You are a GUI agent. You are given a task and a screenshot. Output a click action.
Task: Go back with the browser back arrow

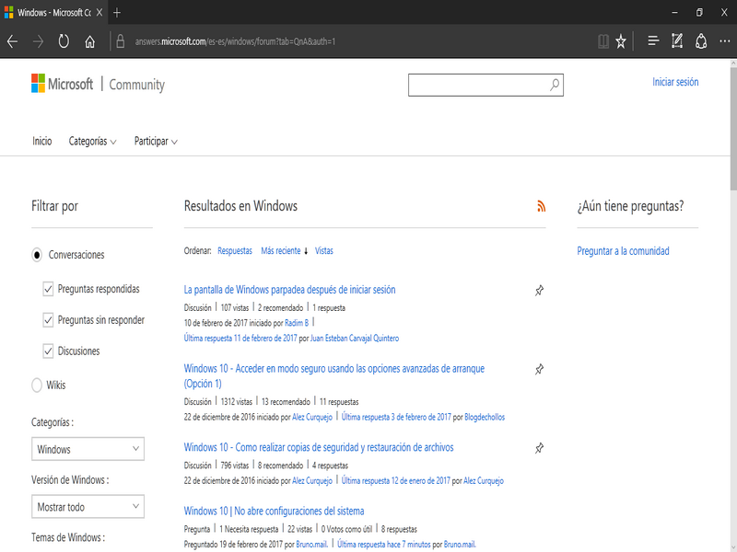point(13,41)
